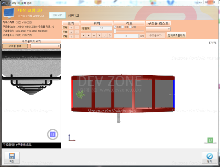This screenshot has width=220, height=167.
Task: Click the red left end of bridge
Action: pos(72,94)
